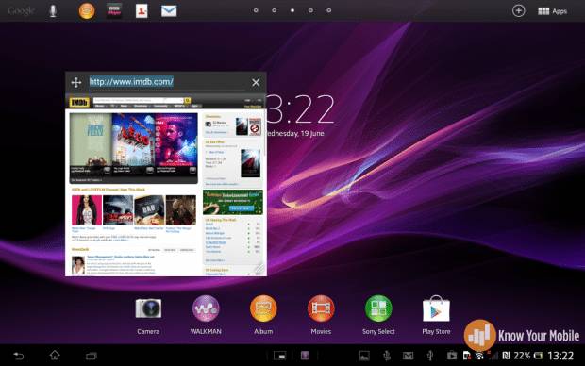
Task: Grab the small browser's move handle
Action: (x=76, y=82)
